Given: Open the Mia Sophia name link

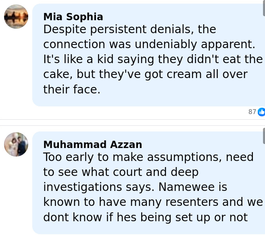Looking at the screenshot, I should (x=73, y=17).
